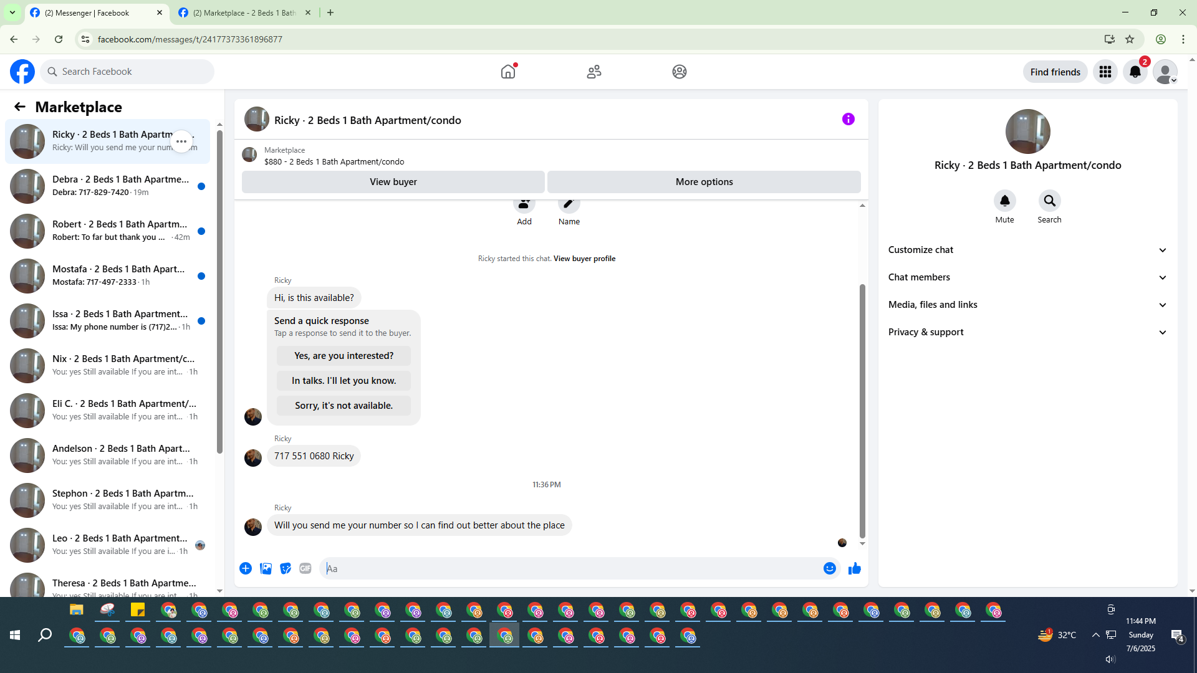This screenshot has width=1197, height=673.
Task: Open the sticker chooser icon
Action: pos(286,568)
